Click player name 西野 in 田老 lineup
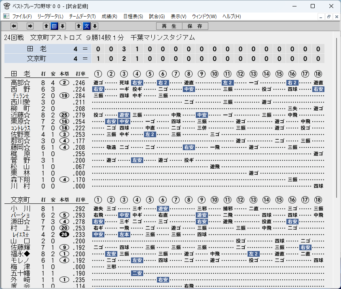Screen dimensions: 341x289 tap(21, 89)
